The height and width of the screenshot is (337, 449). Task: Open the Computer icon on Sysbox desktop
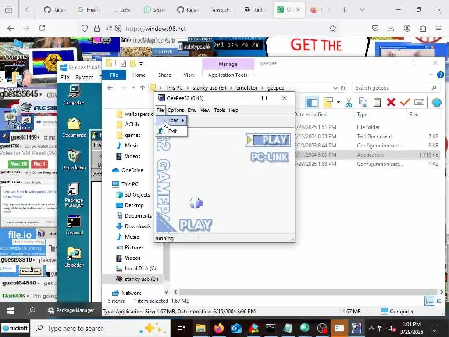point(74,95)
